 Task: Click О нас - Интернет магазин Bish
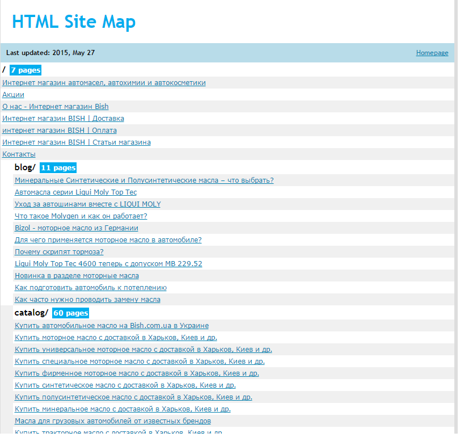tap(55, 107)
